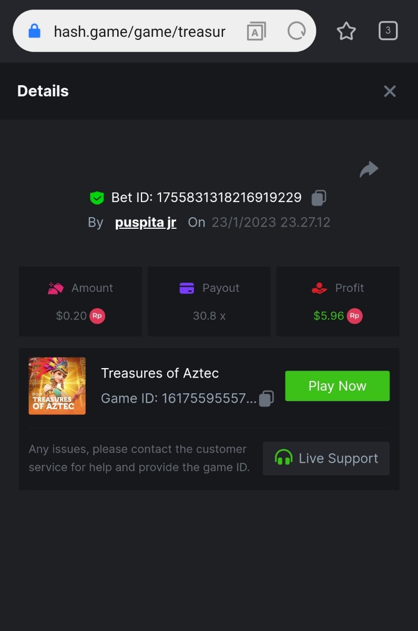The width and height of the screenshot is (418, 631).
Task: Open Treasures of Aztec game thumbnail
Action: pos(57,386)
